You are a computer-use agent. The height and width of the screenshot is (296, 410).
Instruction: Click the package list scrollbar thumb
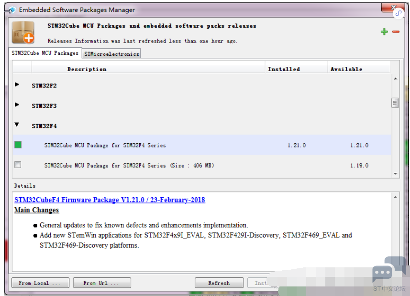coord(395,103)
